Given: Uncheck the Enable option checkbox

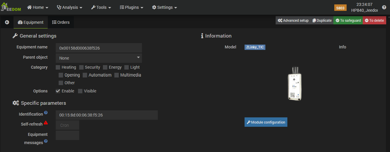Looking at the screenshot, I should [58, 91].
